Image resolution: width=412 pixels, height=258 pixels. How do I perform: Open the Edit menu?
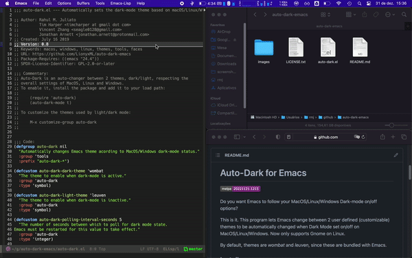[x=48, y=3]
